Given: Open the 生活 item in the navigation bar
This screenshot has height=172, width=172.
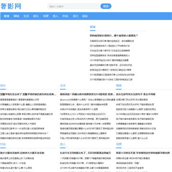Looking at the screenshot, I should [26, 16].
